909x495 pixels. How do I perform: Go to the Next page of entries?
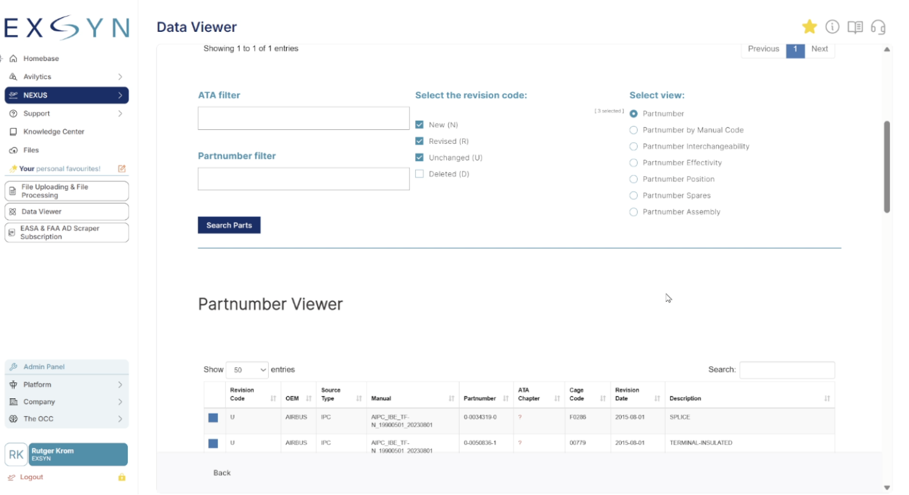pos(820,49)
